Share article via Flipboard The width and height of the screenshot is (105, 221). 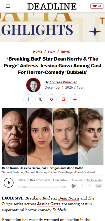pos(63,99)
